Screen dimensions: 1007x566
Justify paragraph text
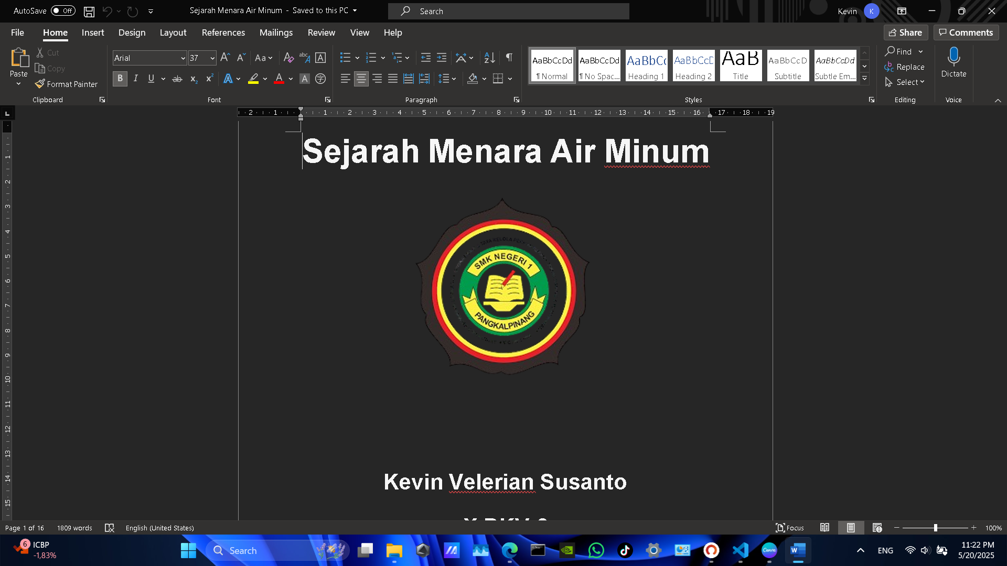[x=393, y=79]
